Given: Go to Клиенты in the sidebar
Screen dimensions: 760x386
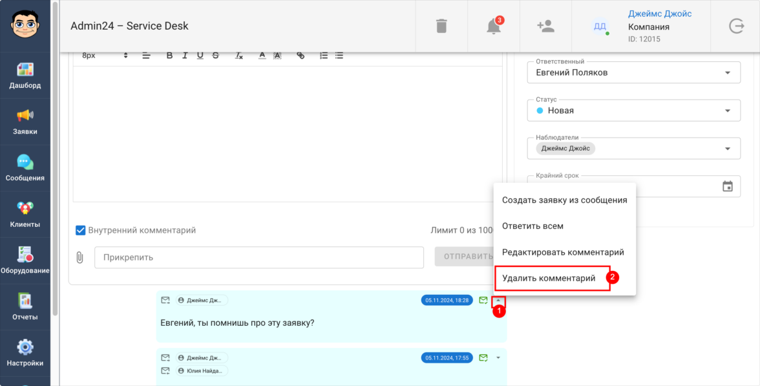Looking at the screenshot, I should [x=25, y=215].
